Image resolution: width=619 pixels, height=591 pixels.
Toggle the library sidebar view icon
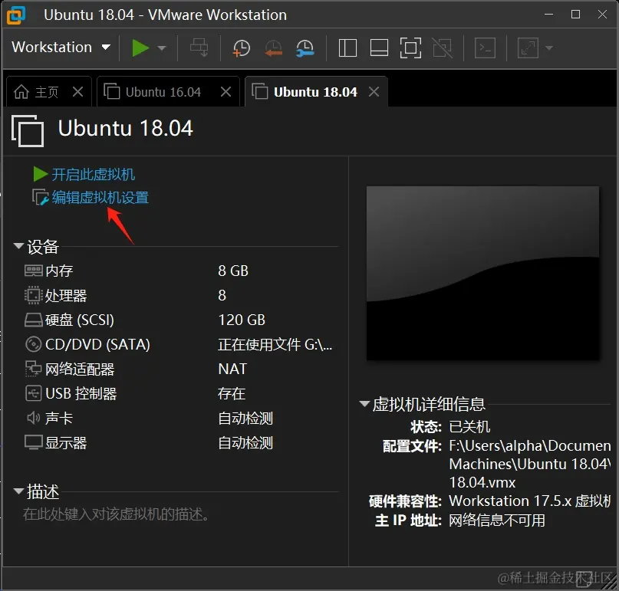pos(347,48)
